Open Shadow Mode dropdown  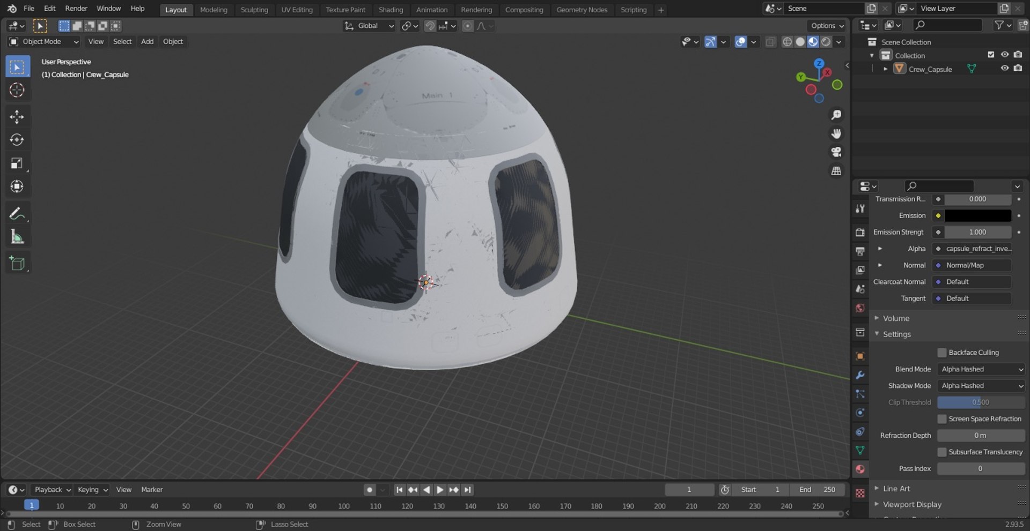tap(981, 386)
